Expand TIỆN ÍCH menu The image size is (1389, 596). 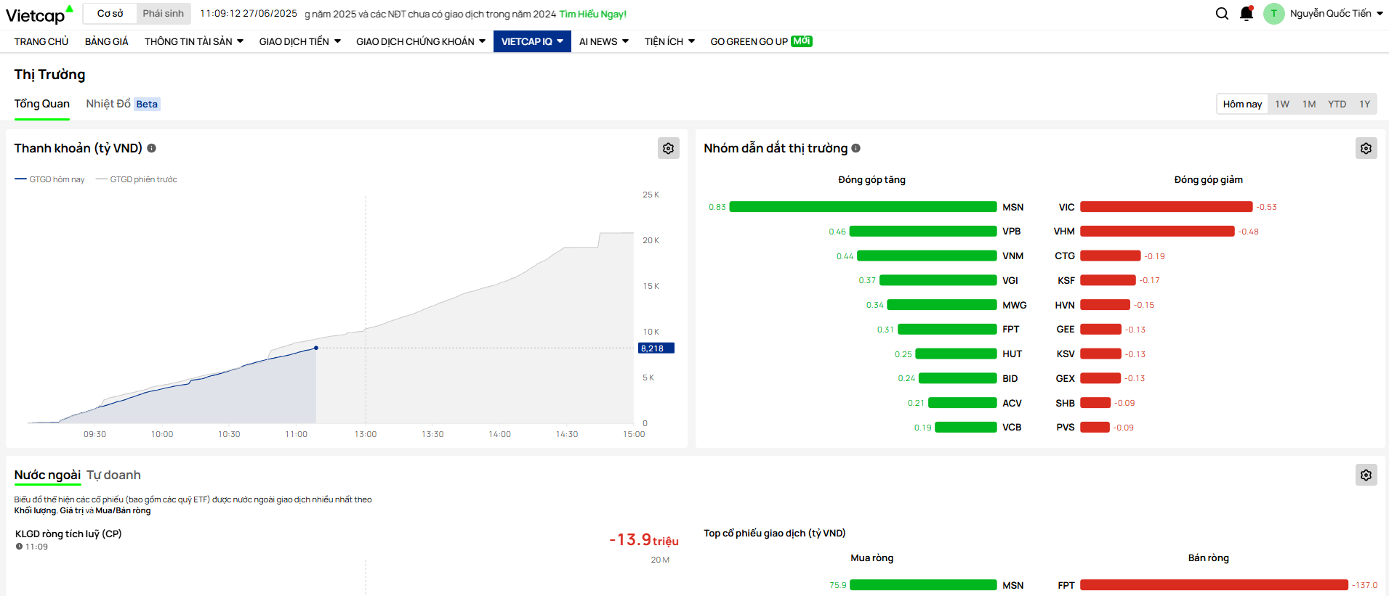(669, 41)
